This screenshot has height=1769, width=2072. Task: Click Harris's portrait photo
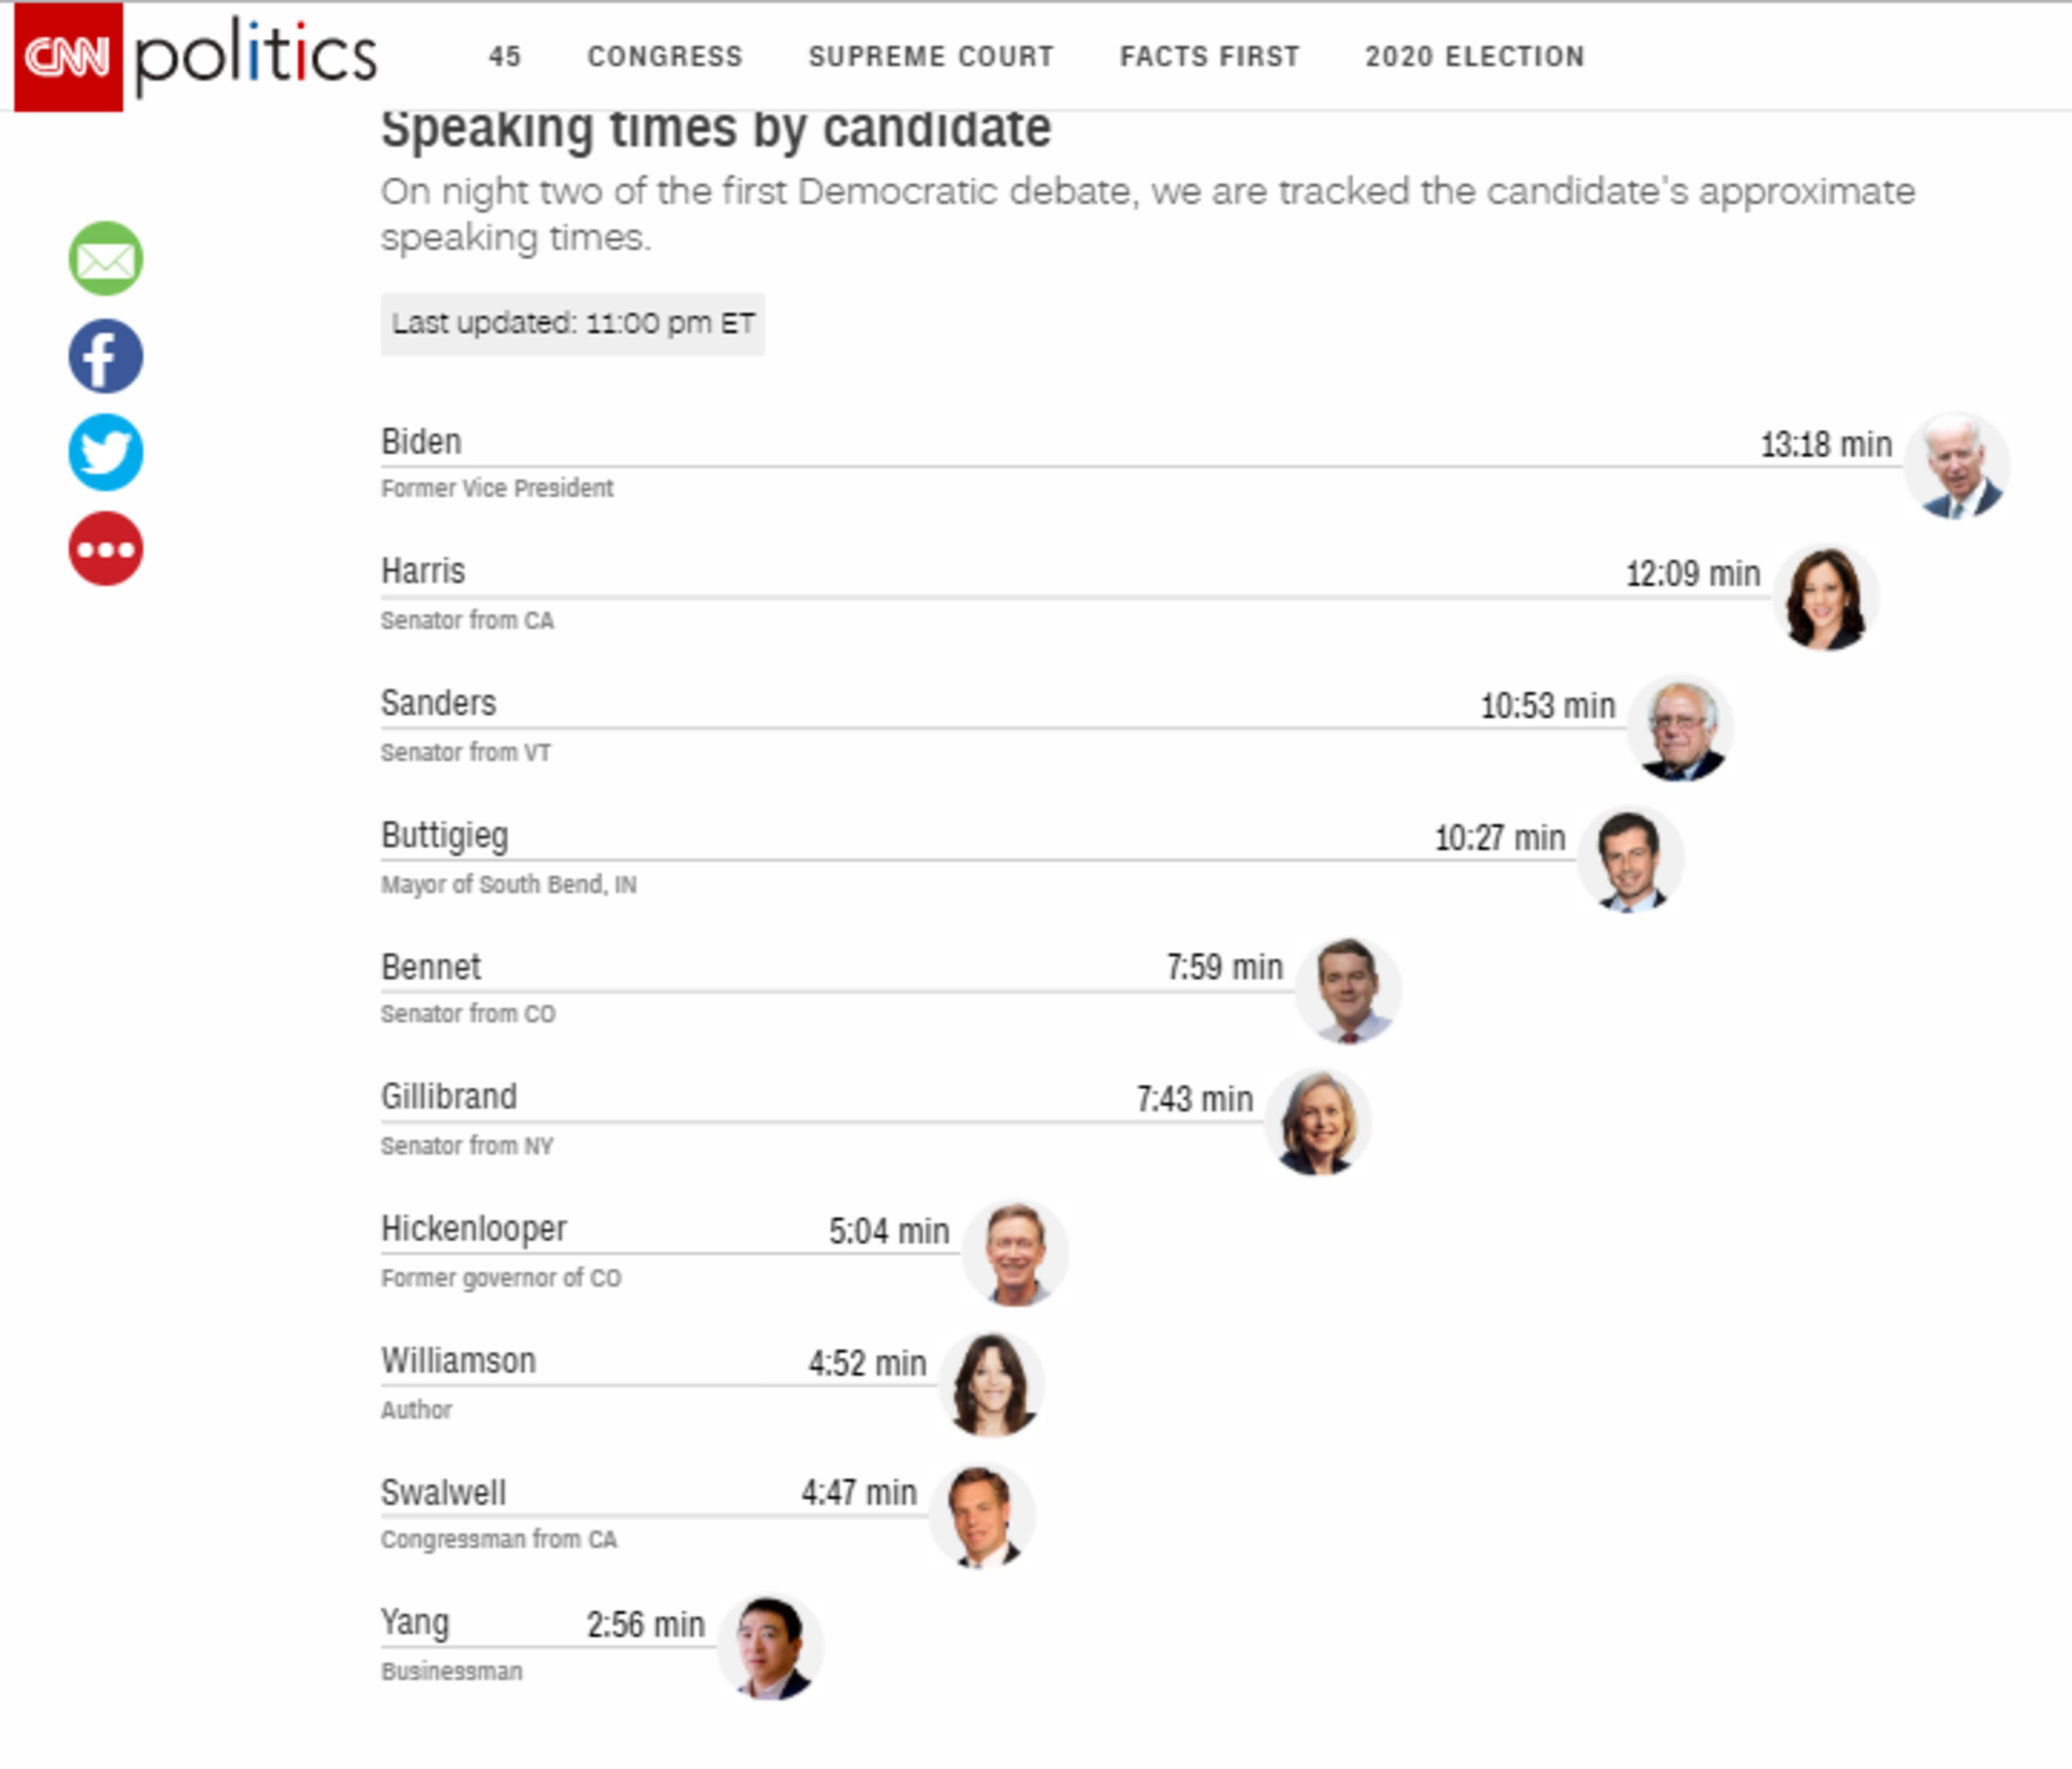click(x=1826, y=598)
